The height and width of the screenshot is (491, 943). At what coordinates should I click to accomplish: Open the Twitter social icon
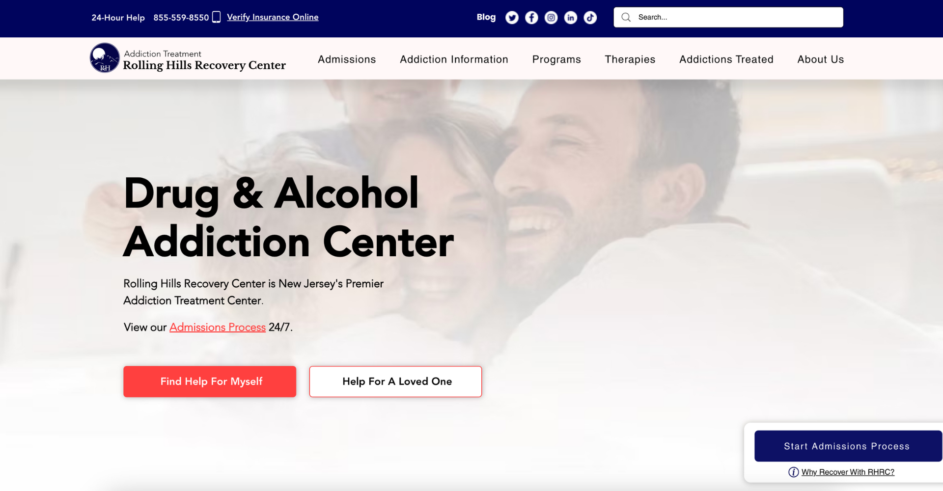(x=512, y=18)
